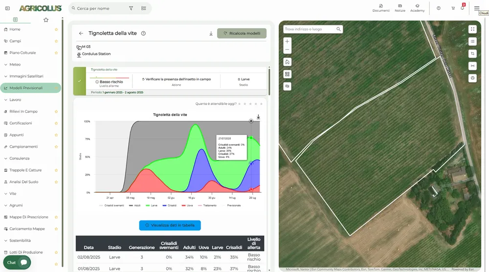
Task: Open the Piano Colturale menu item
Action: pyautogui.click(x=22, y=53)
